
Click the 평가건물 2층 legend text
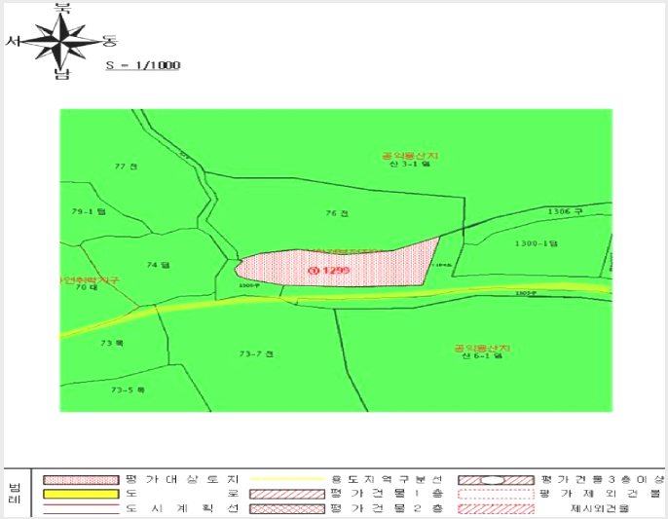pyautogui.click(x=388, y=508)
